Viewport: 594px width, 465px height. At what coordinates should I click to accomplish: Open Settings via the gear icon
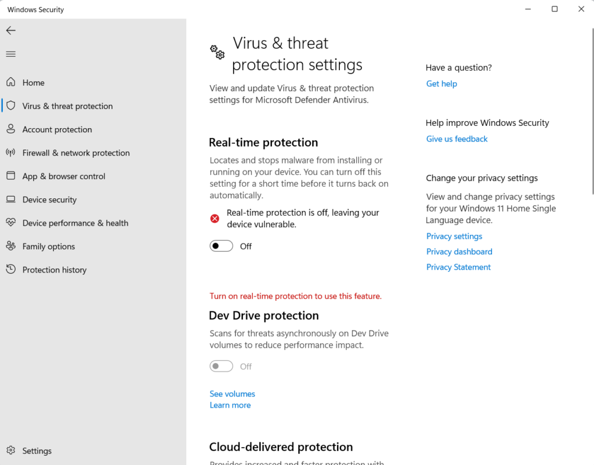[10, 451]
